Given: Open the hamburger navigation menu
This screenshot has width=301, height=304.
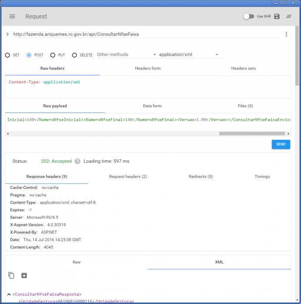Looking at the screenshot, I should click(12, 17).
